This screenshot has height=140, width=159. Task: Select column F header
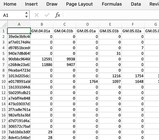coord(133,24)
